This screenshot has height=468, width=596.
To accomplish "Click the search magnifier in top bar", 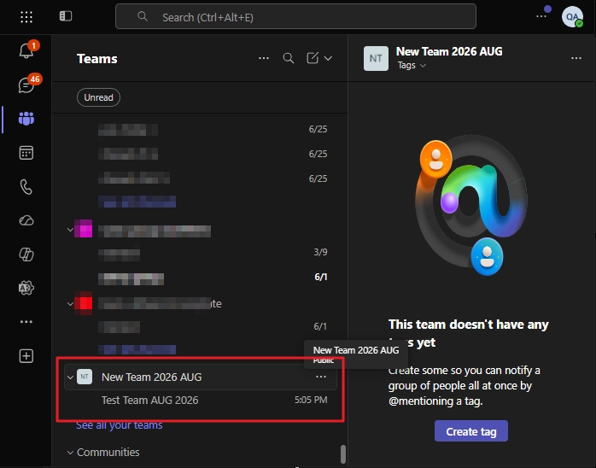I will 143,16.
